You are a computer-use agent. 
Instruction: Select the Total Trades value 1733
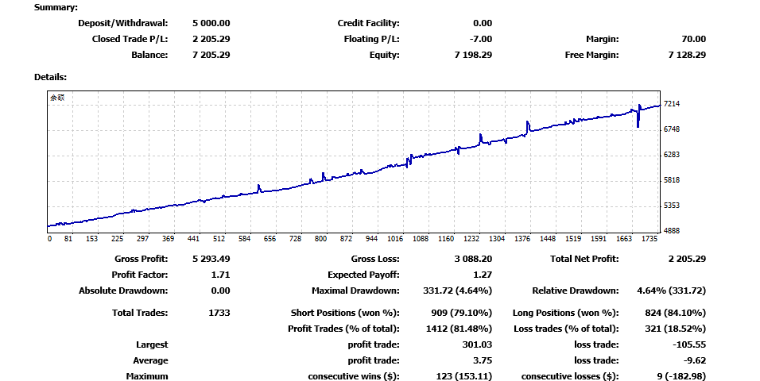pos(219,314)
